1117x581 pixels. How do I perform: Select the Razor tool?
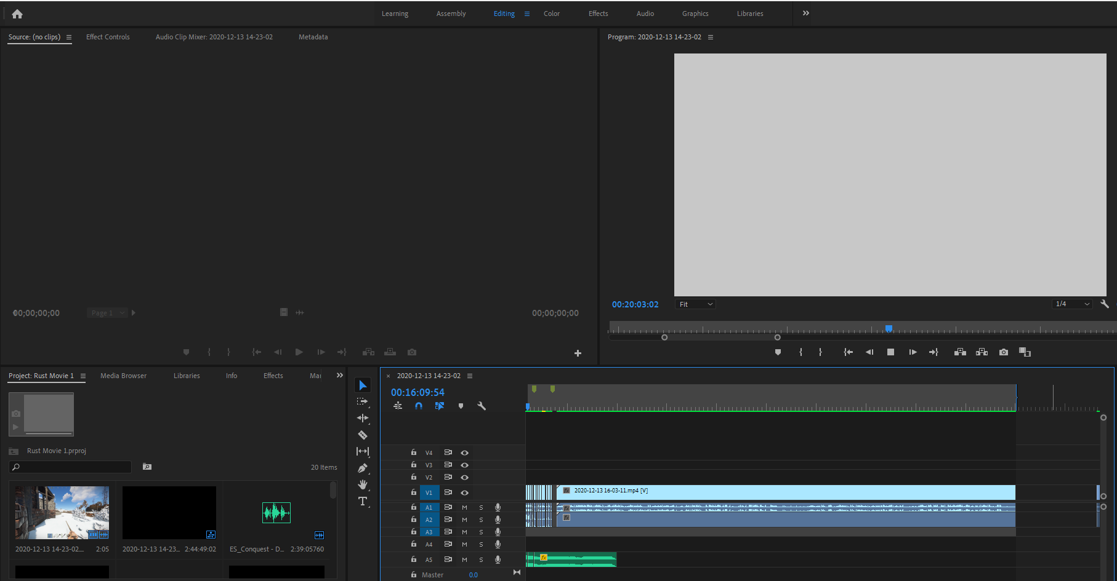pyautogui.click(x=363, y=435)
